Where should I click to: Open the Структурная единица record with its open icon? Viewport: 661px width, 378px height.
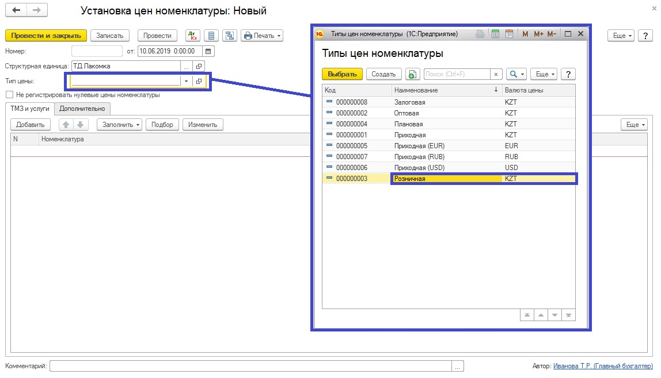199,67
